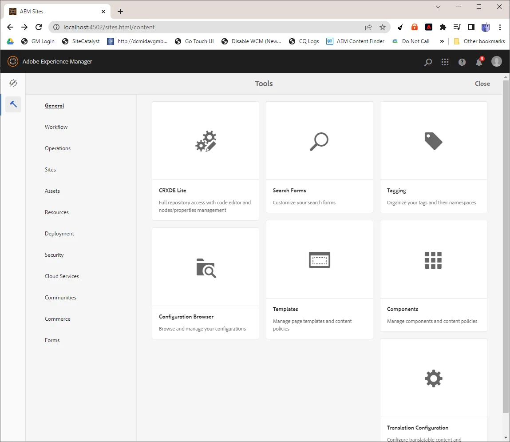Close the AEM Sites tab

[103, 12]
